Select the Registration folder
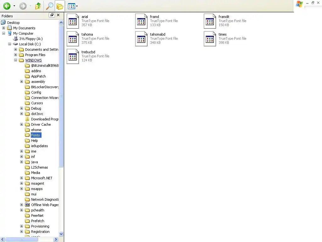 click(x=40, y=231)
